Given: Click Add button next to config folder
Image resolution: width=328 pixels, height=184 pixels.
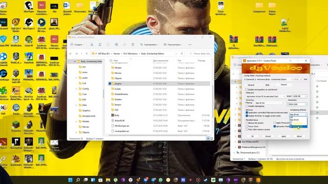Looking at the screenshot, I should click(x=305, y=80).
